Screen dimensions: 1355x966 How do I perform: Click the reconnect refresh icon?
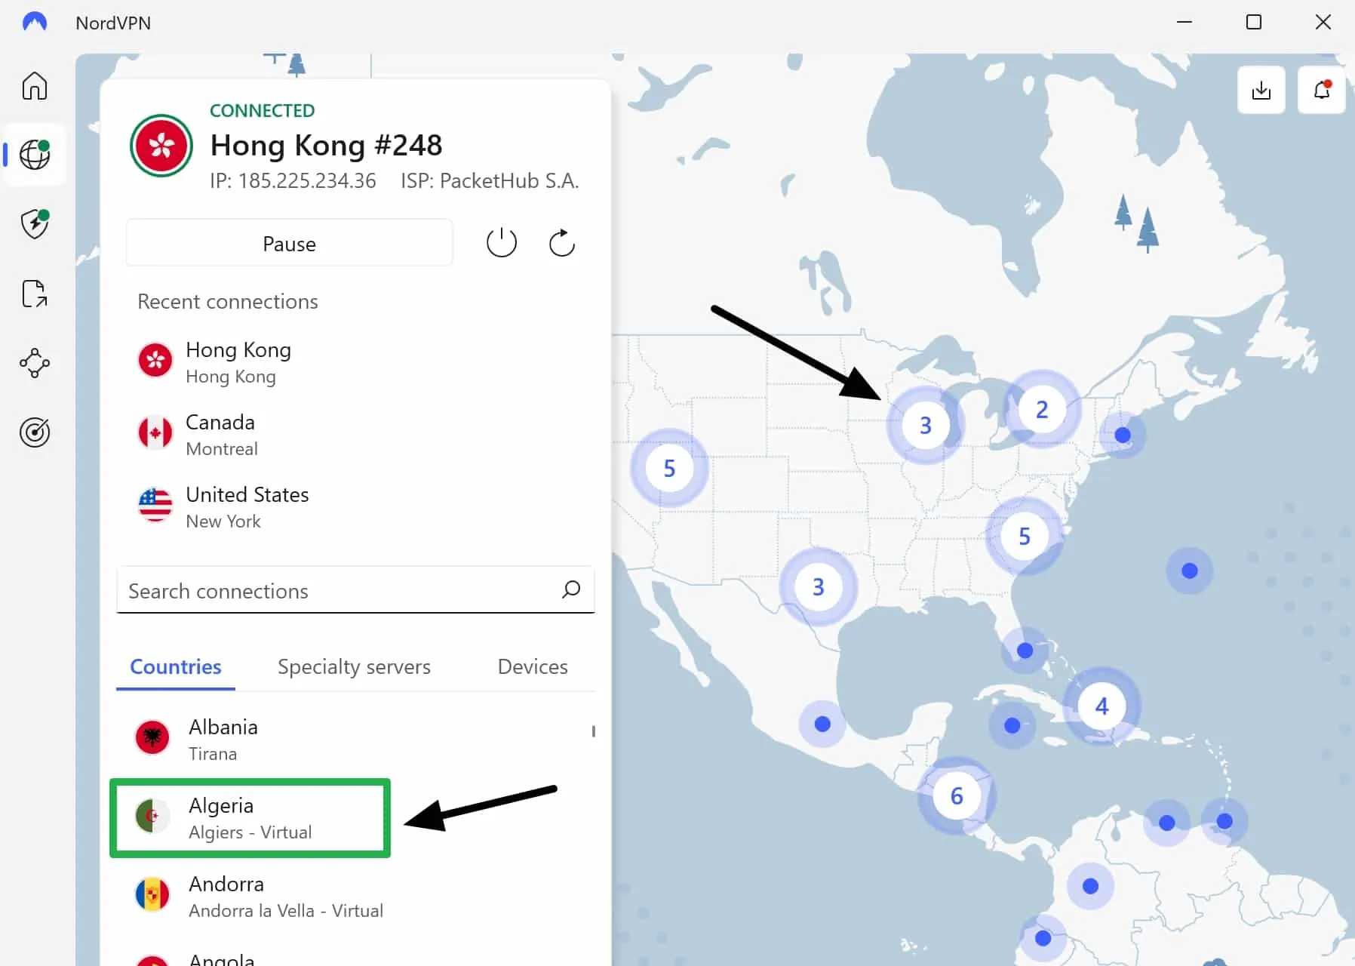point(561,243)
